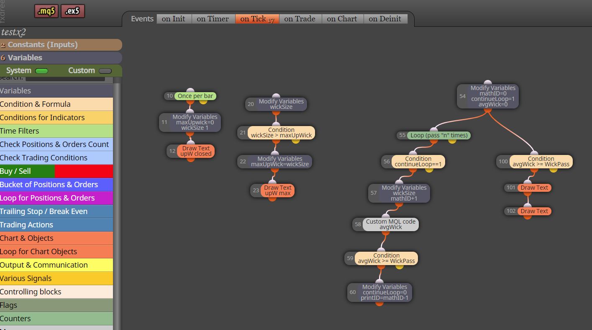The image size is (592, 330).
Task: Click the block search input field
Action: [65, 78]
